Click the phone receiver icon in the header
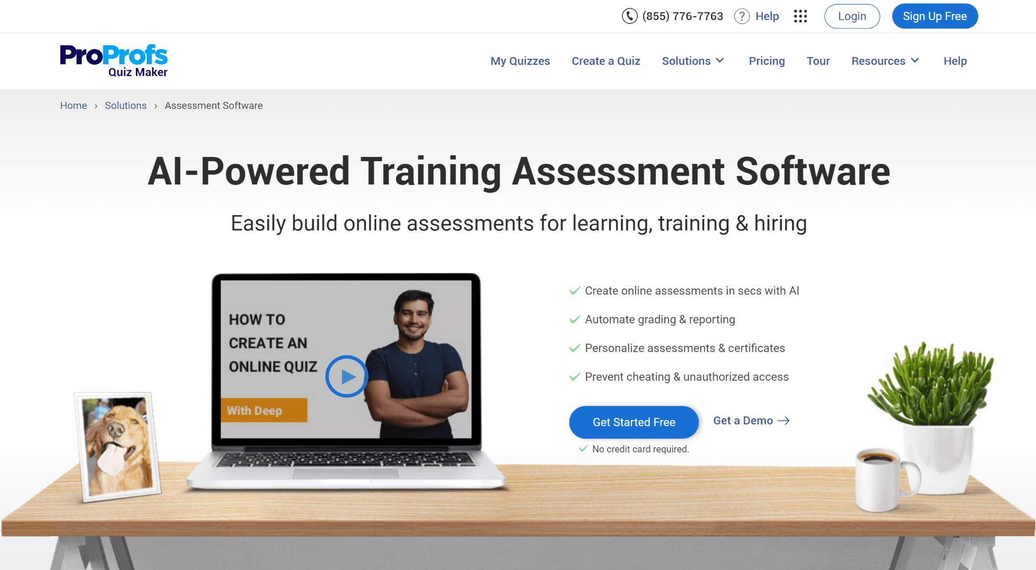 point(630,16)
